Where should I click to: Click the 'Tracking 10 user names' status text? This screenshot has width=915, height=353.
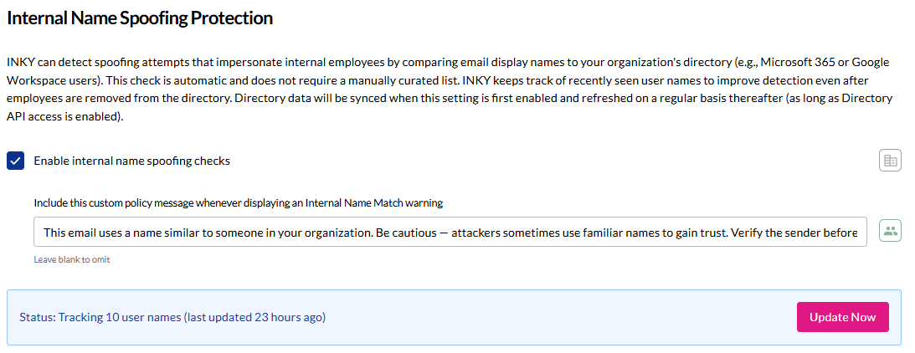coord(120,317)
